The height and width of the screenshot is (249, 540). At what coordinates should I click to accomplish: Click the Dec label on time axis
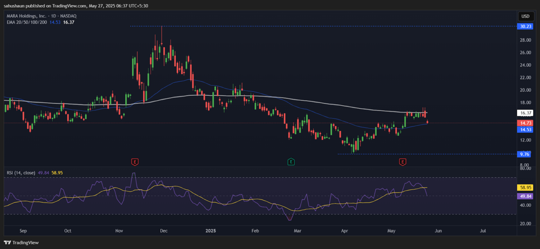tap(164, 231)
